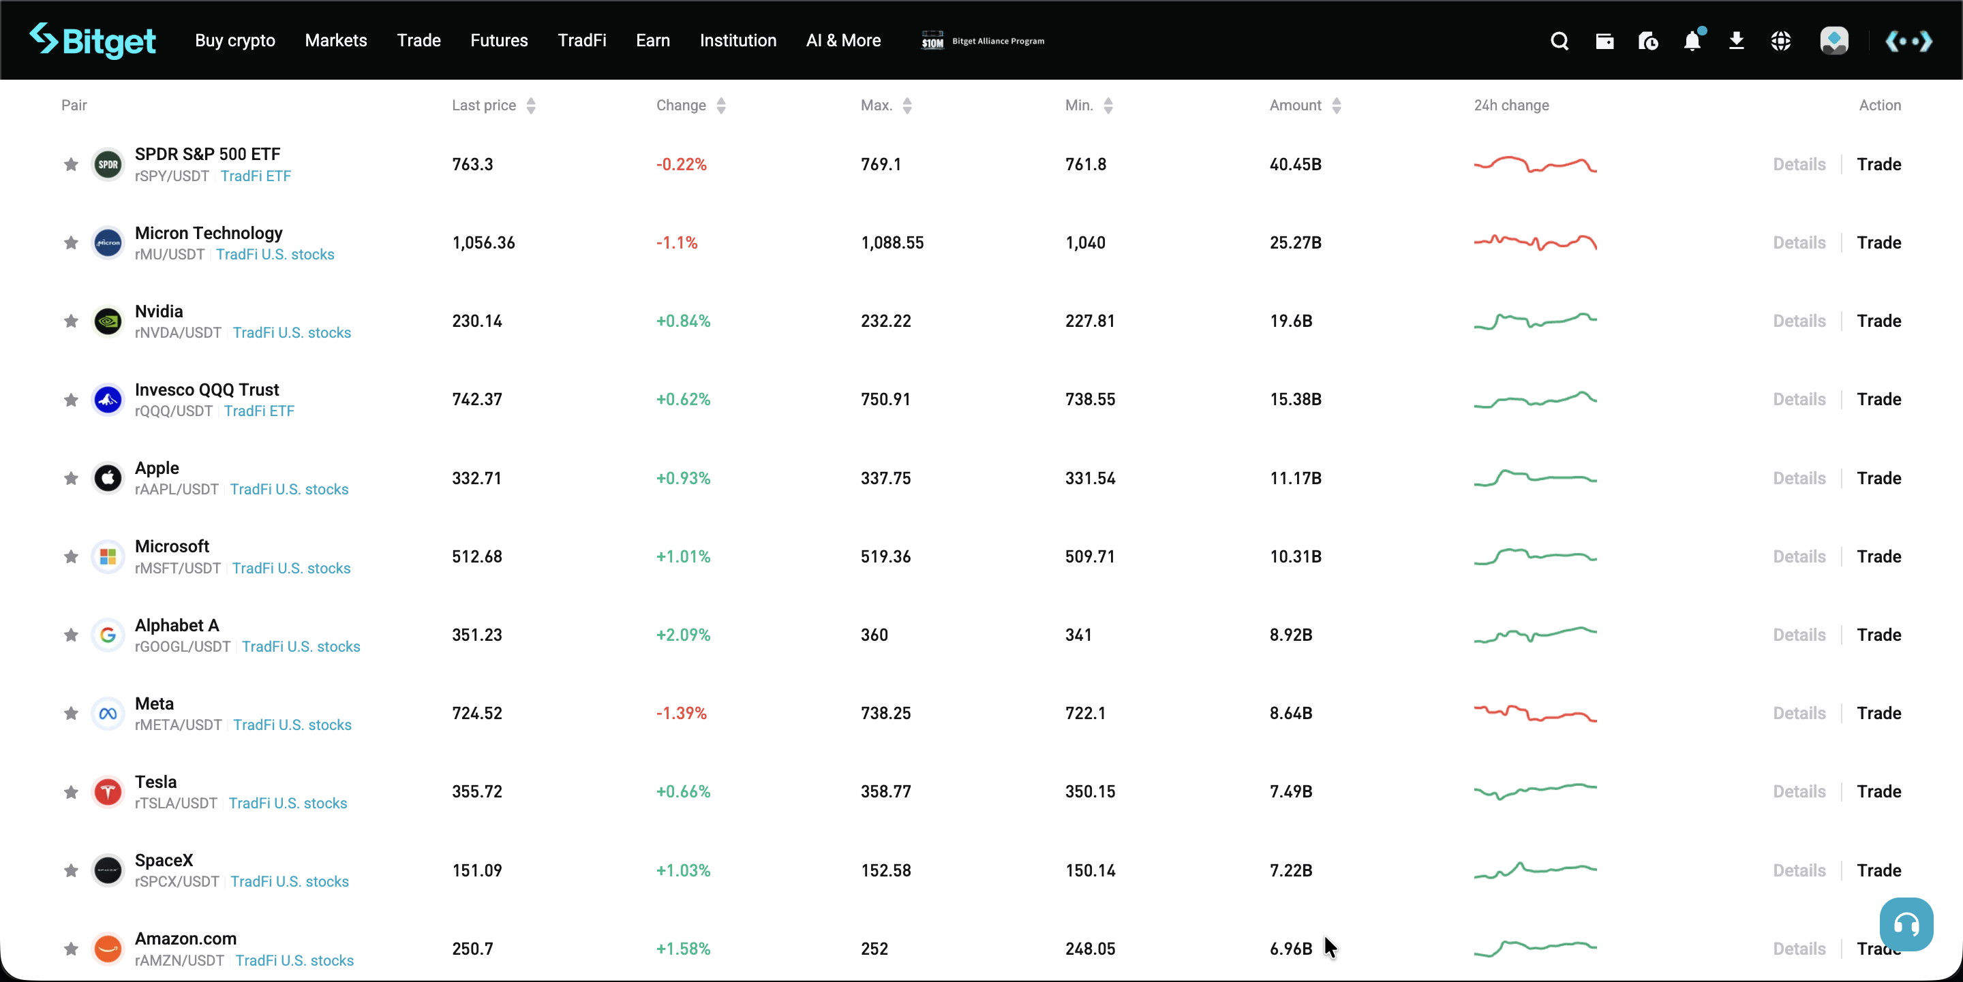Click the SPDR S&P 500 ETF logo
This screenshot has width=1963, height=982.
[108, 164]
